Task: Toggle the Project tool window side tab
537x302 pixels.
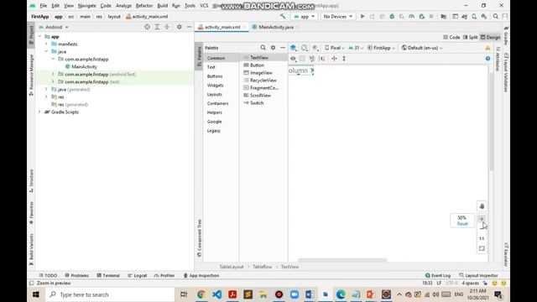Action: [31, 34]
